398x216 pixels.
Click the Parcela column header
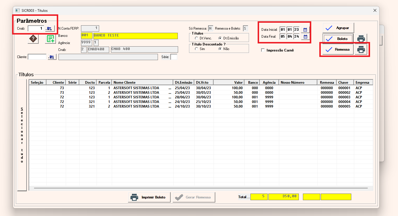click(x=104, y=83)
